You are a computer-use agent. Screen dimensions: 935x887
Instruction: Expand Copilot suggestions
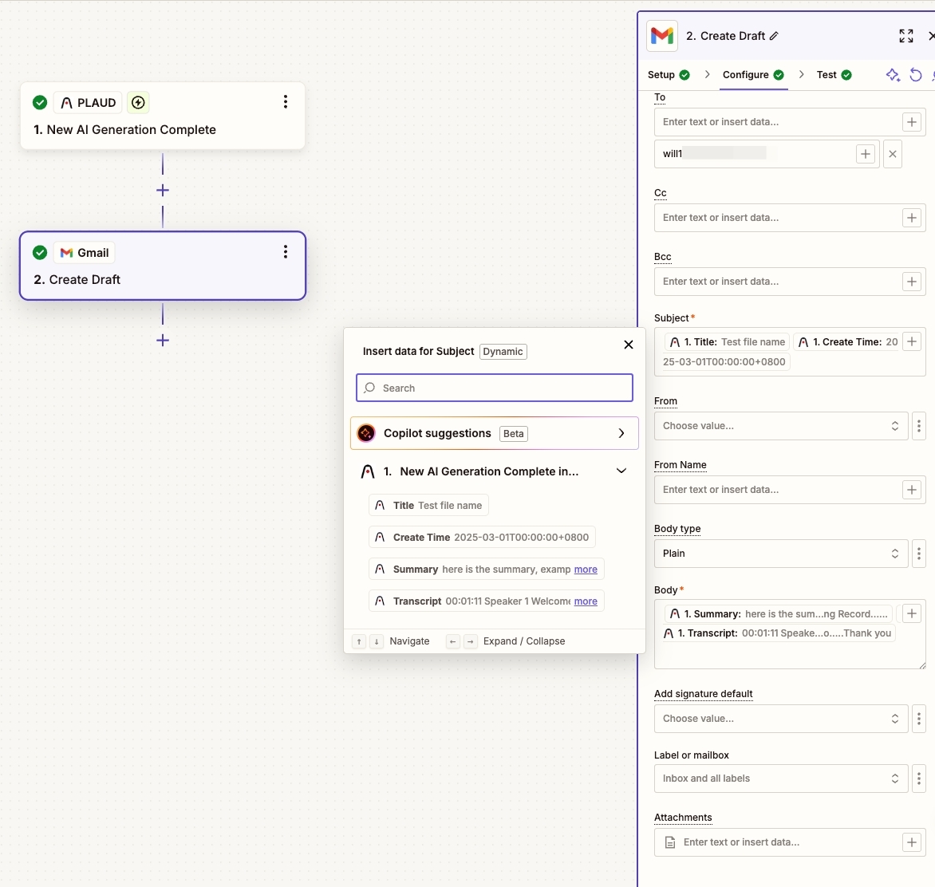[495, 433]
